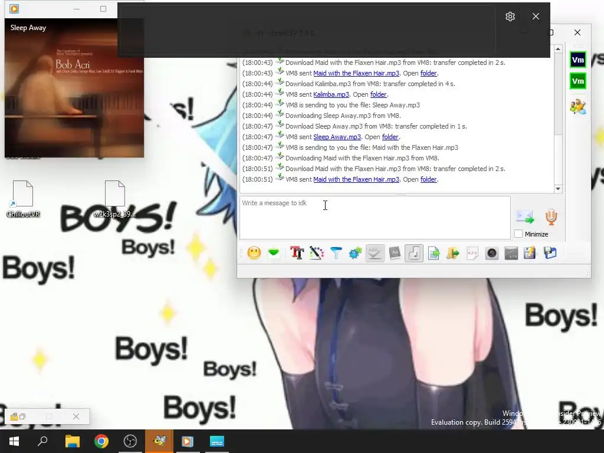Switch to the media player taskbar button
Image resolution: width=604 pixels, height=453 pixels.
point(188,441)
